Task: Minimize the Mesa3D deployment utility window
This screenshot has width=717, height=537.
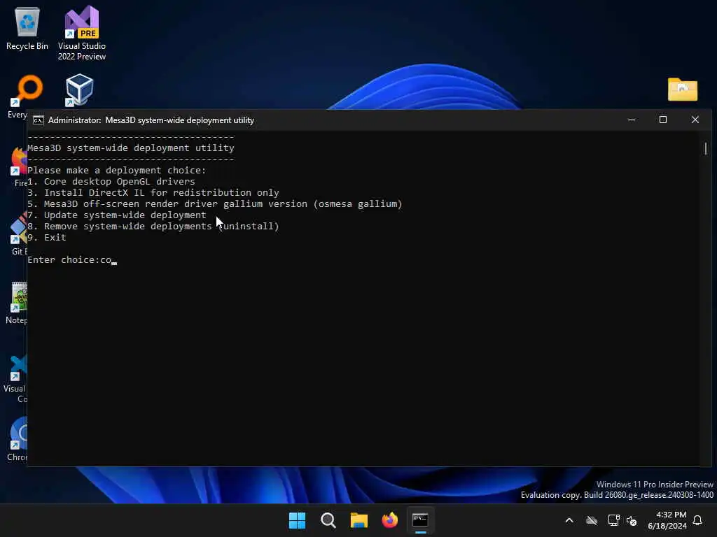Action: tap(632, 120)
